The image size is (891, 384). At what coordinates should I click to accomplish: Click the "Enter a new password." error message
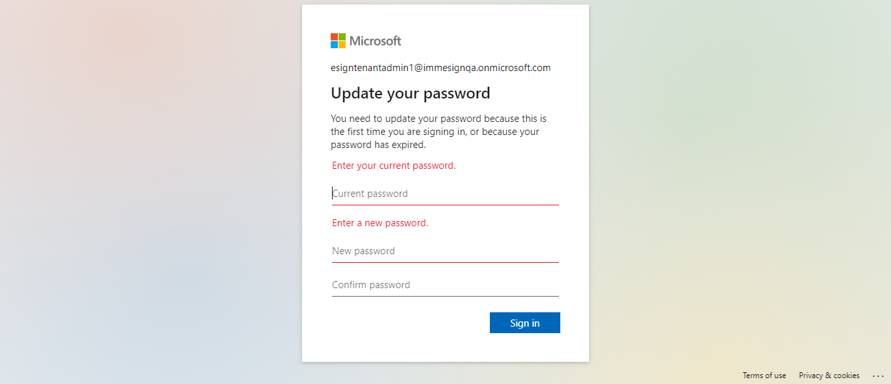(x=380, y=223)
